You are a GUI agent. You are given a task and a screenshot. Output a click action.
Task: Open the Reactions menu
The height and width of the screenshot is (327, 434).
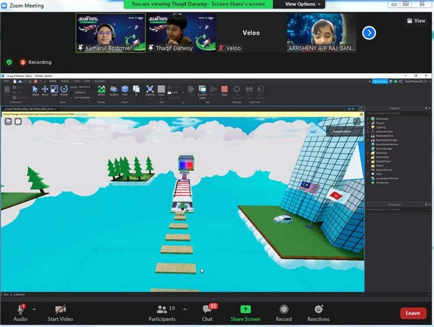coord(318,310)
